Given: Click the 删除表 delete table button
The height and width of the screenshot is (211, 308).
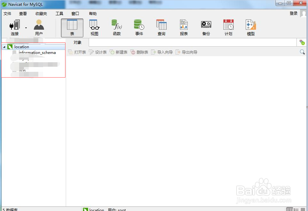Looking at the screenshot, I should (x=139, y=52).
